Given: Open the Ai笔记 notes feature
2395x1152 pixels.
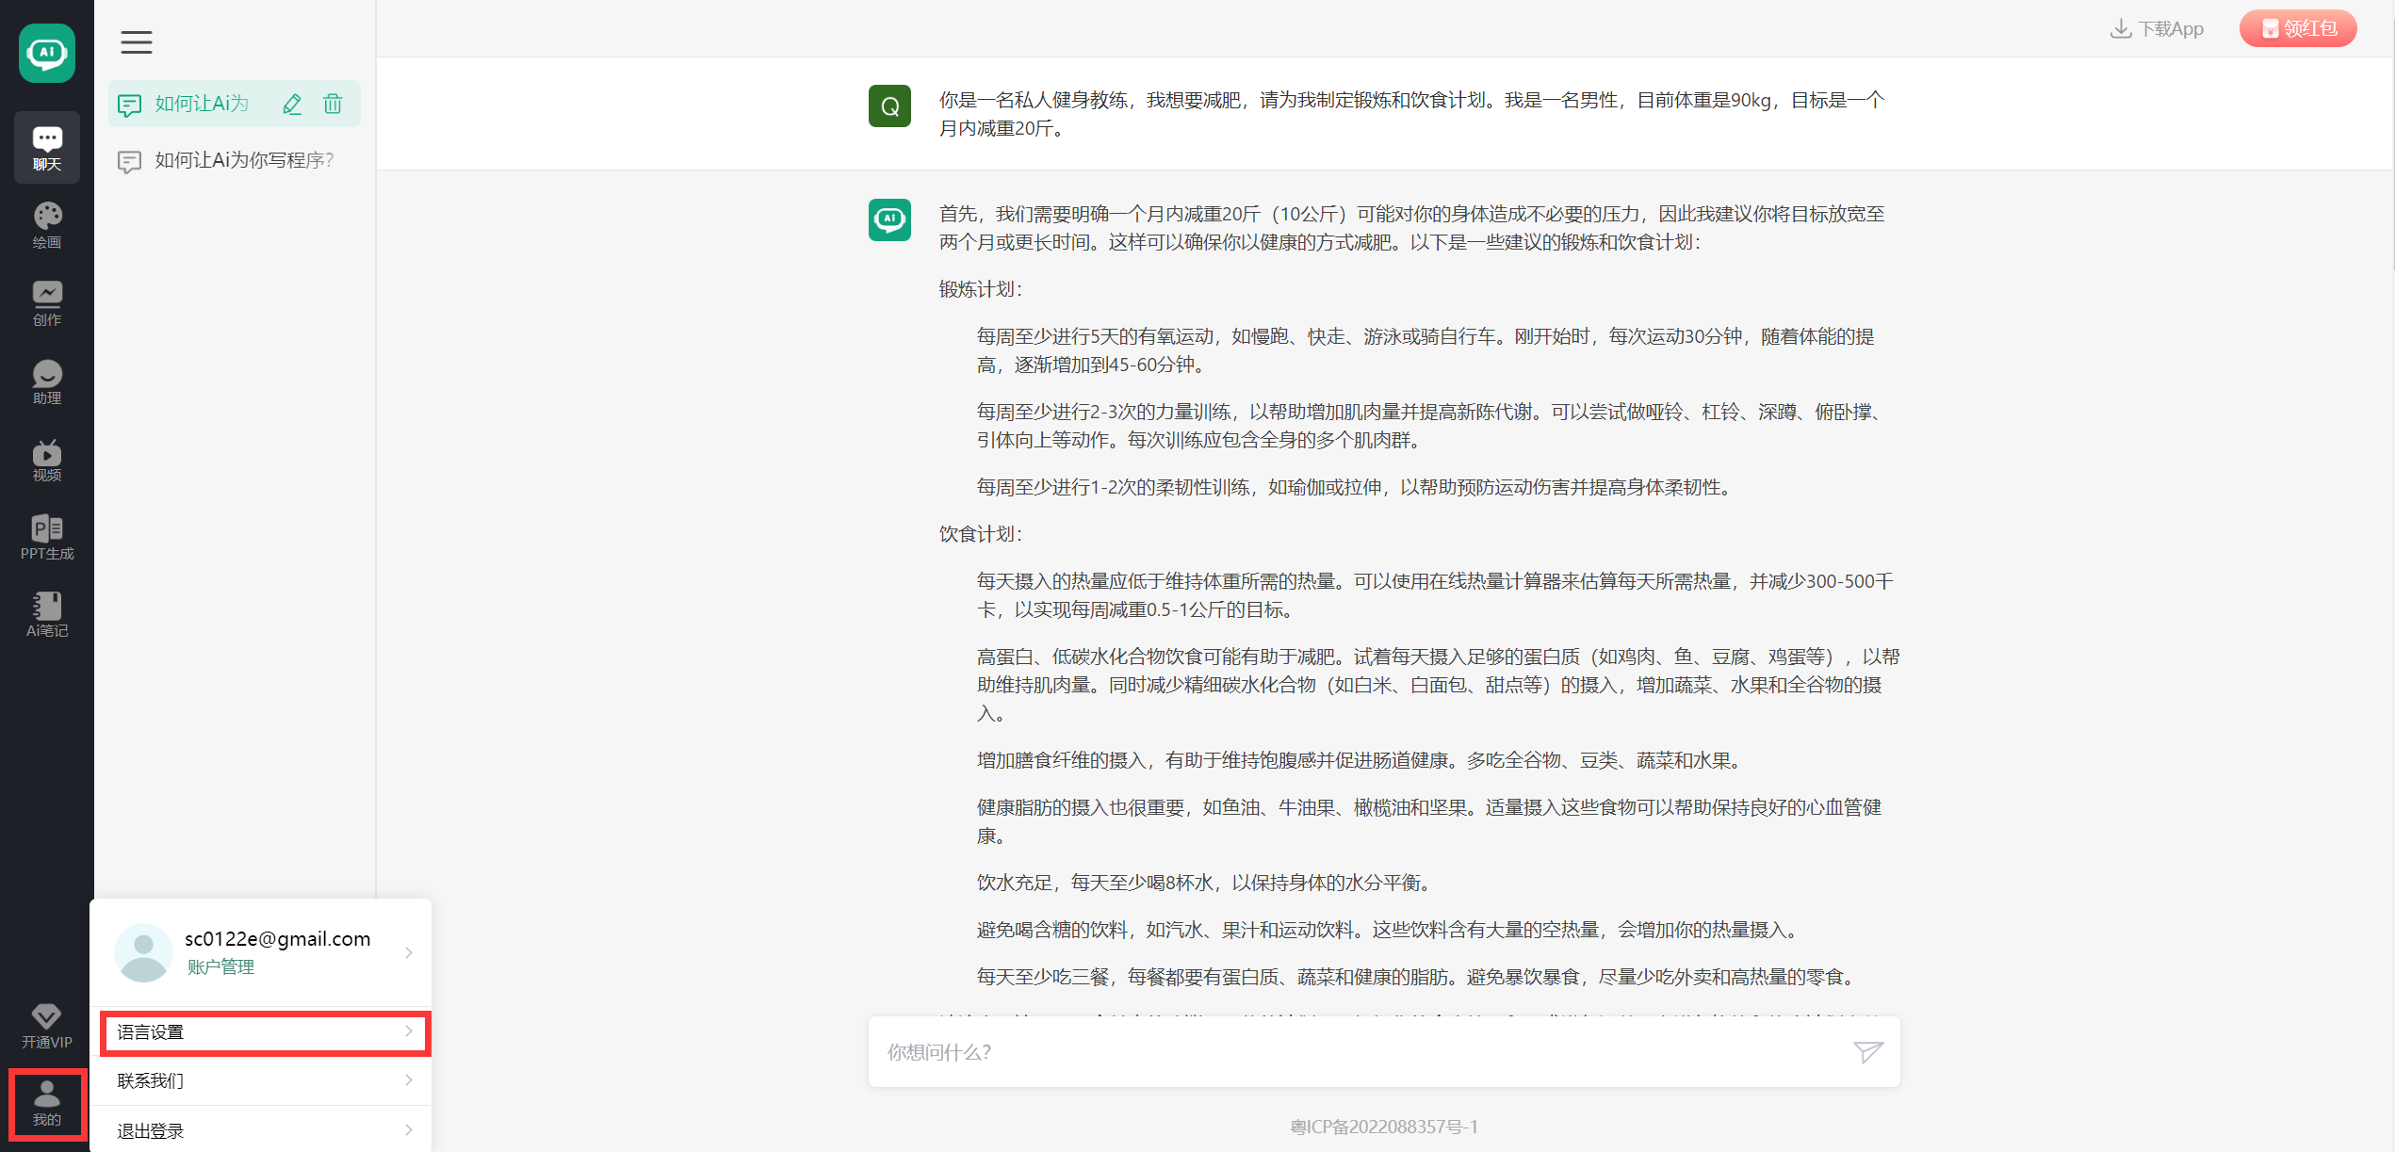Looking at the screenshot, I should click(x=46, y=614).
